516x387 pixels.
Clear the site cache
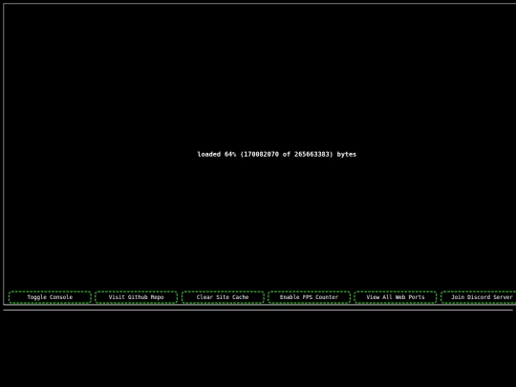[x=223, y=297]
